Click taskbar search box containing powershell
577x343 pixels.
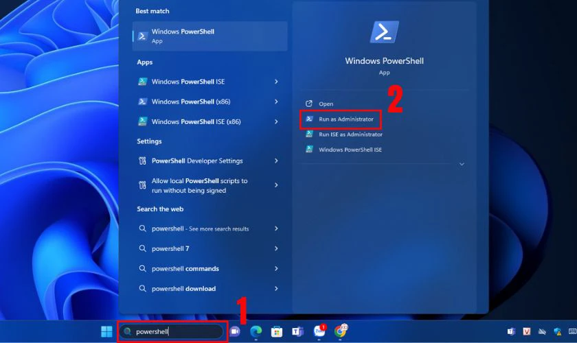(172, 331)
